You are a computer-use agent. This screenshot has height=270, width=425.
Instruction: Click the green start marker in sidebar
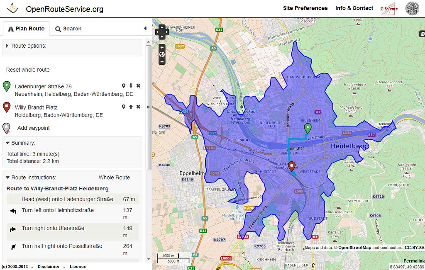point(7,86)
